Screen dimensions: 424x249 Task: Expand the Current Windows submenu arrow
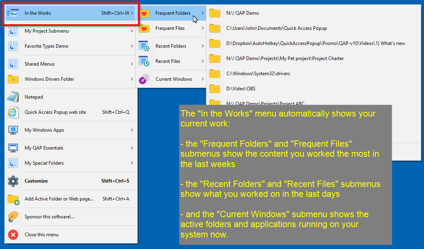202,79
